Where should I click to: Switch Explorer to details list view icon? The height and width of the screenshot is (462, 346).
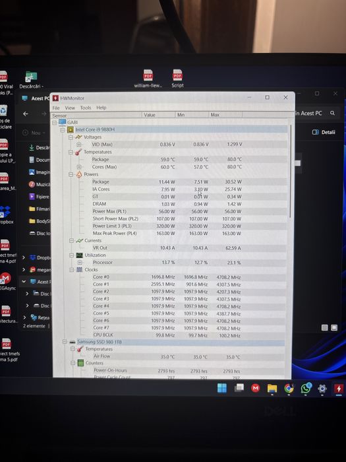pos(324,327)
